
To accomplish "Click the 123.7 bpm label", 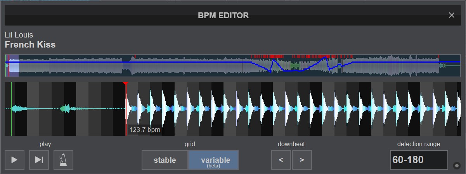I will pos(145,130).
